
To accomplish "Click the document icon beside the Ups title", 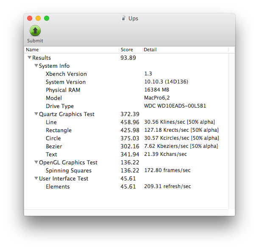I will tap(123, 18).
